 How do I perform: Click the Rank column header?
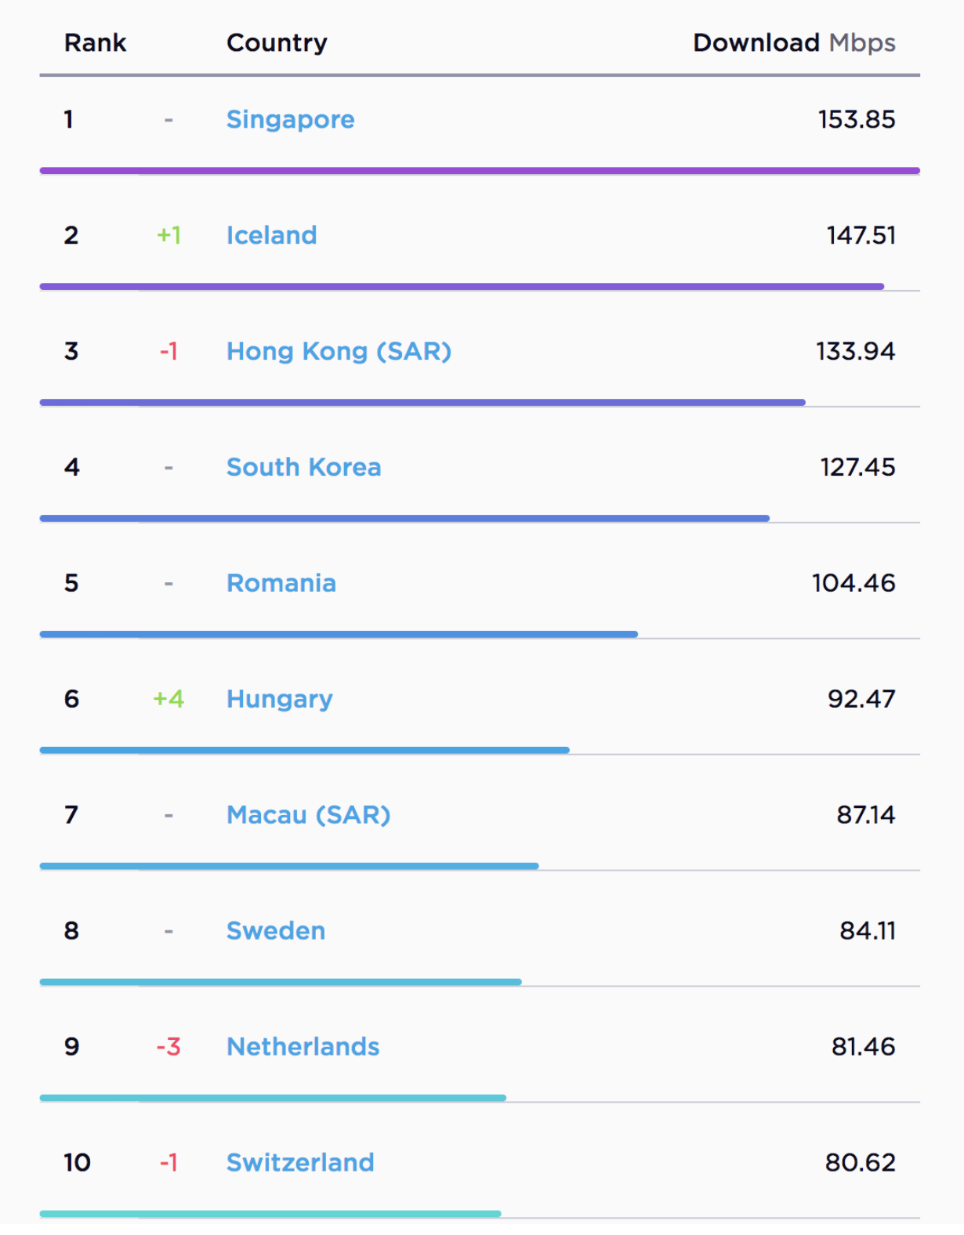95,42
